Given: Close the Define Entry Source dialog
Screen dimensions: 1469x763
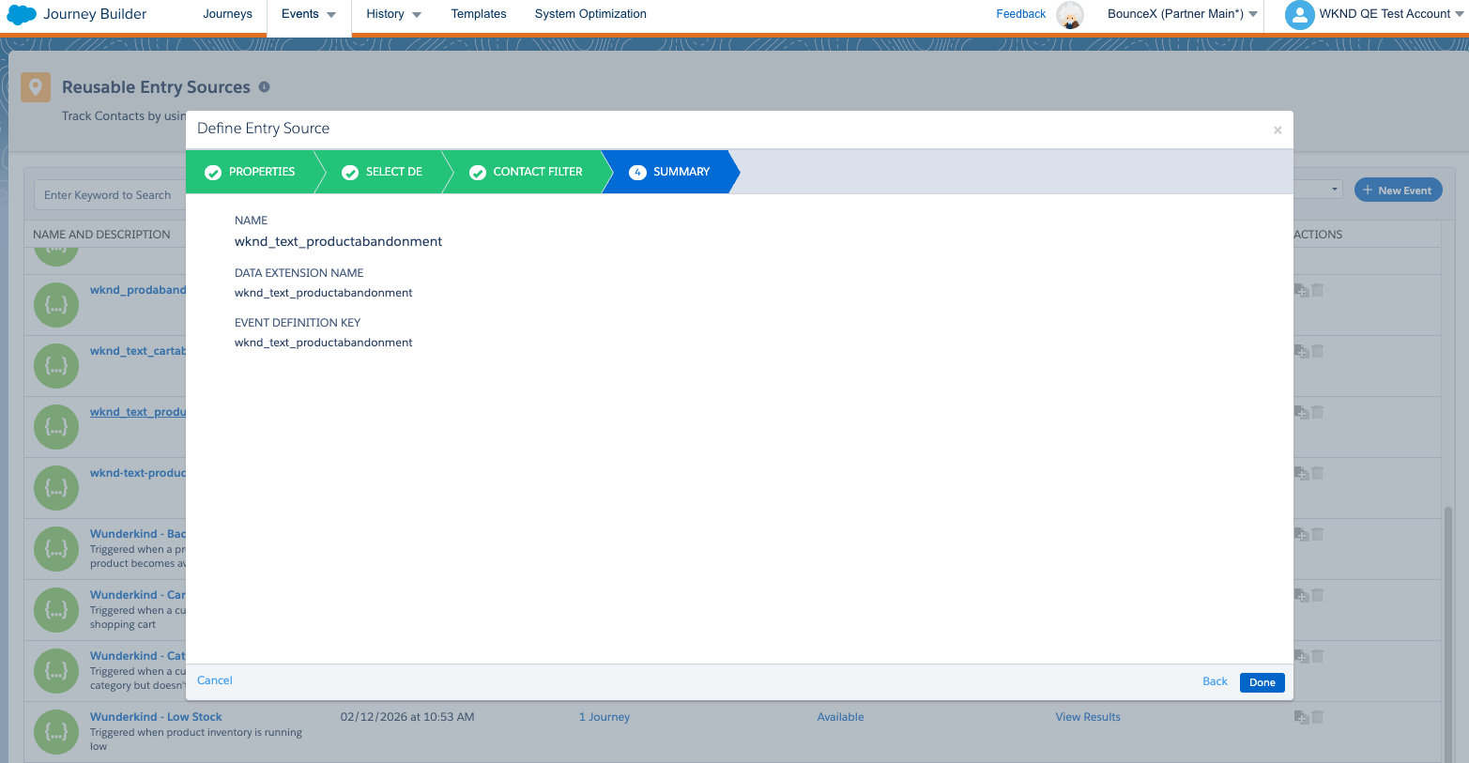Looking at the screenshot, I should point(1278,130).
